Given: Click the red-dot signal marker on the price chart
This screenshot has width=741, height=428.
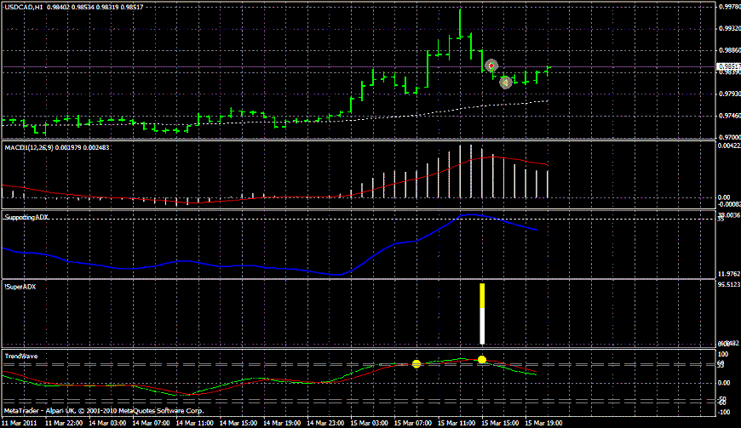Looking at the screenshot, I should [x=491, y=66].
